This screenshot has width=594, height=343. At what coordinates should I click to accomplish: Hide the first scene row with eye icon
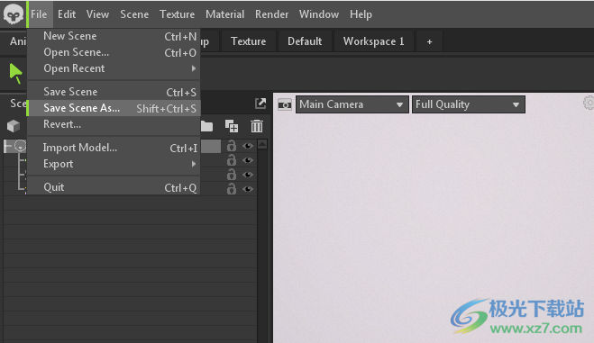248,146
